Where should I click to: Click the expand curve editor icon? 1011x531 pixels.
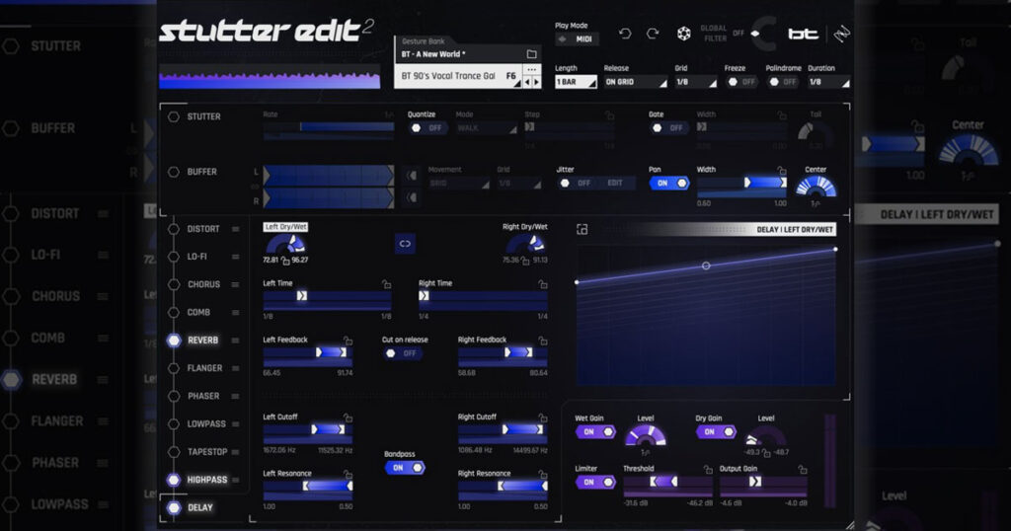point(583,229)
